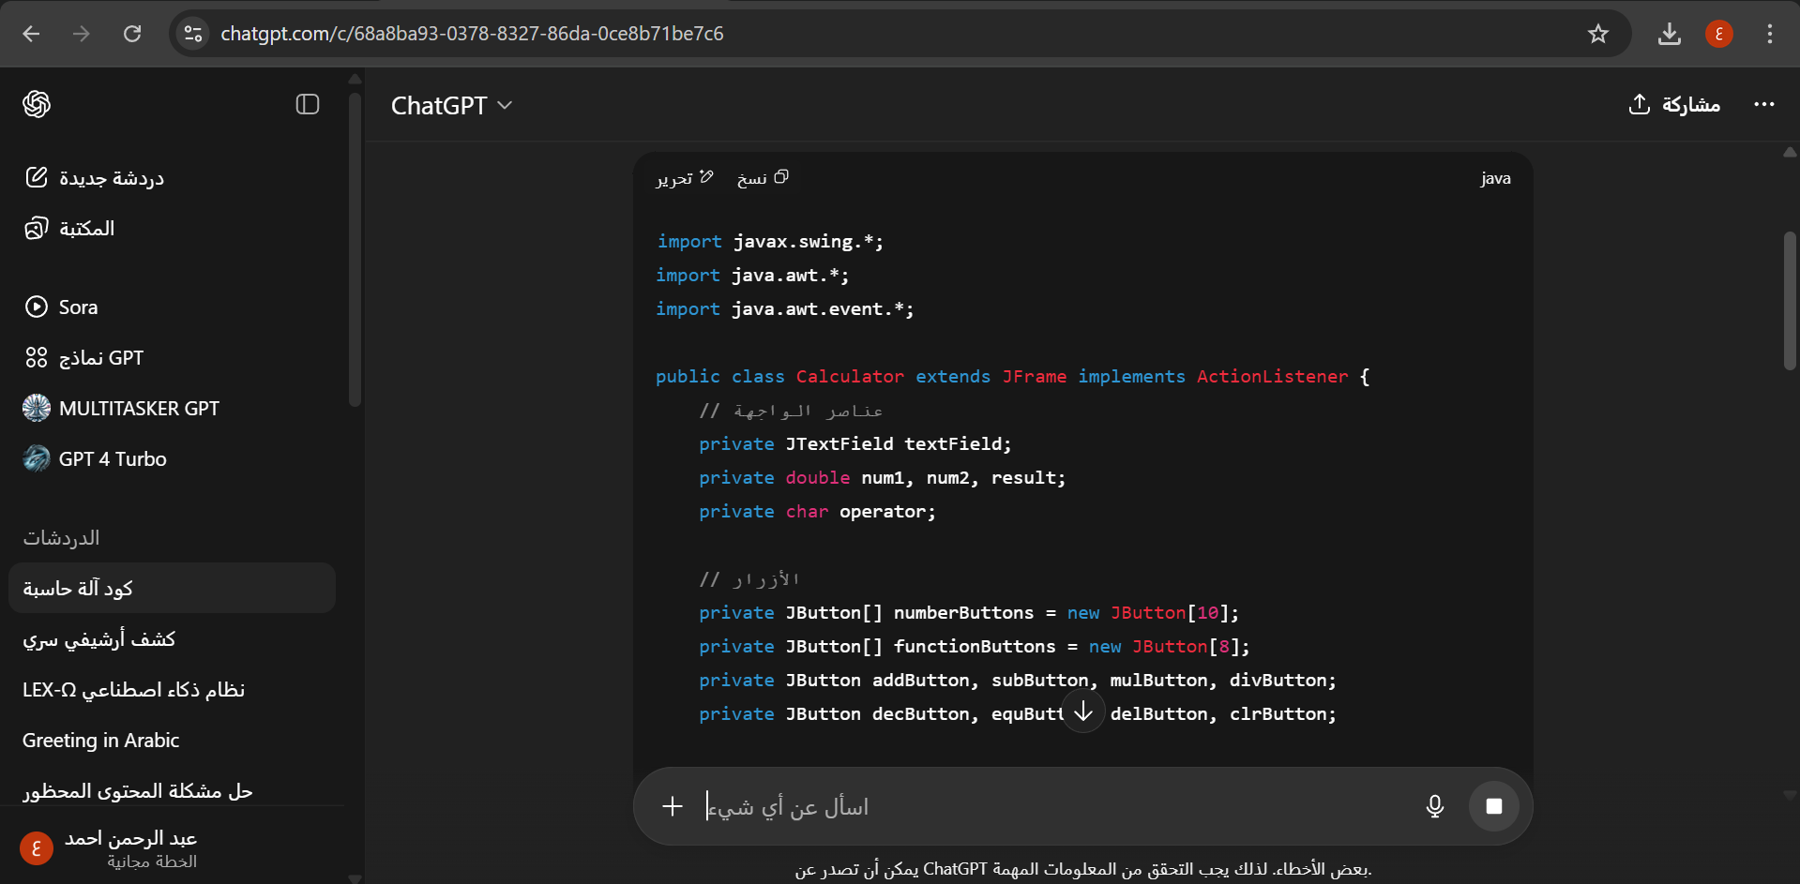Stop the response generation
The width and height of the screenshot is (1800, 884).
[1494, 806]
